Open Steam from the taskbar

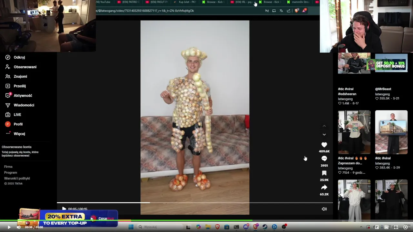pos(265,227)
